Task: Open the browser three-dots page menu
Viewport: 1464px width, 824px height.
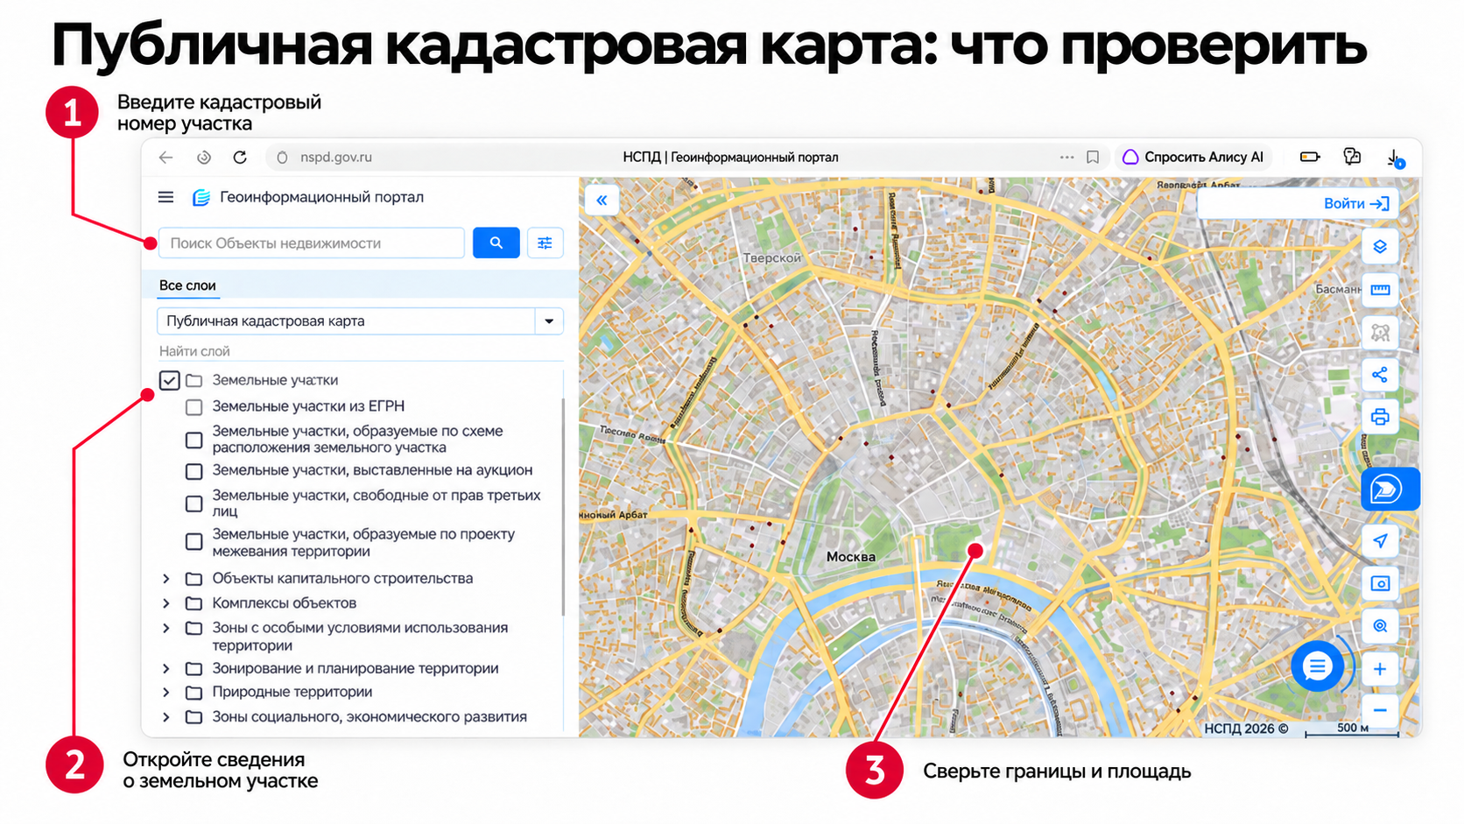Action: (1066, 158)
